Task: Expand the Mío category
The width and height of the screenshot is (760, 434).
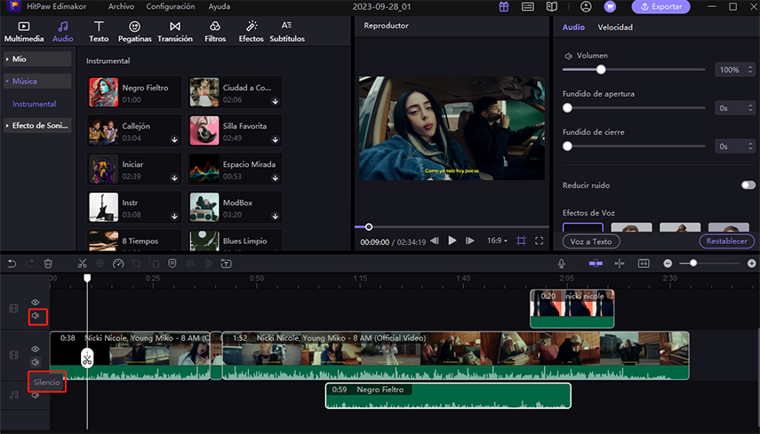Action: click(x=37, y=59)
